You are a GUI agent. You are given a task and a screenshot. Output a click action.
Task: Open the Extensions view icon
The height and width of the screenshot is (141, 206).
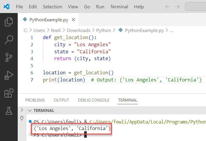coord(9,93)
